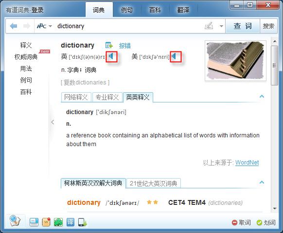This screenshot has height=233, width=283.
Task: Open the WordNet source link
Action: coord(247,163)
